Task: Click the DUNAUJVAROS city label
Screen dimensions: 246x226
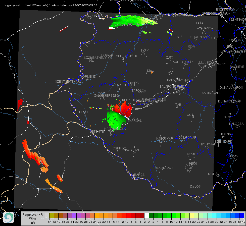Action: tap(231, 88)
